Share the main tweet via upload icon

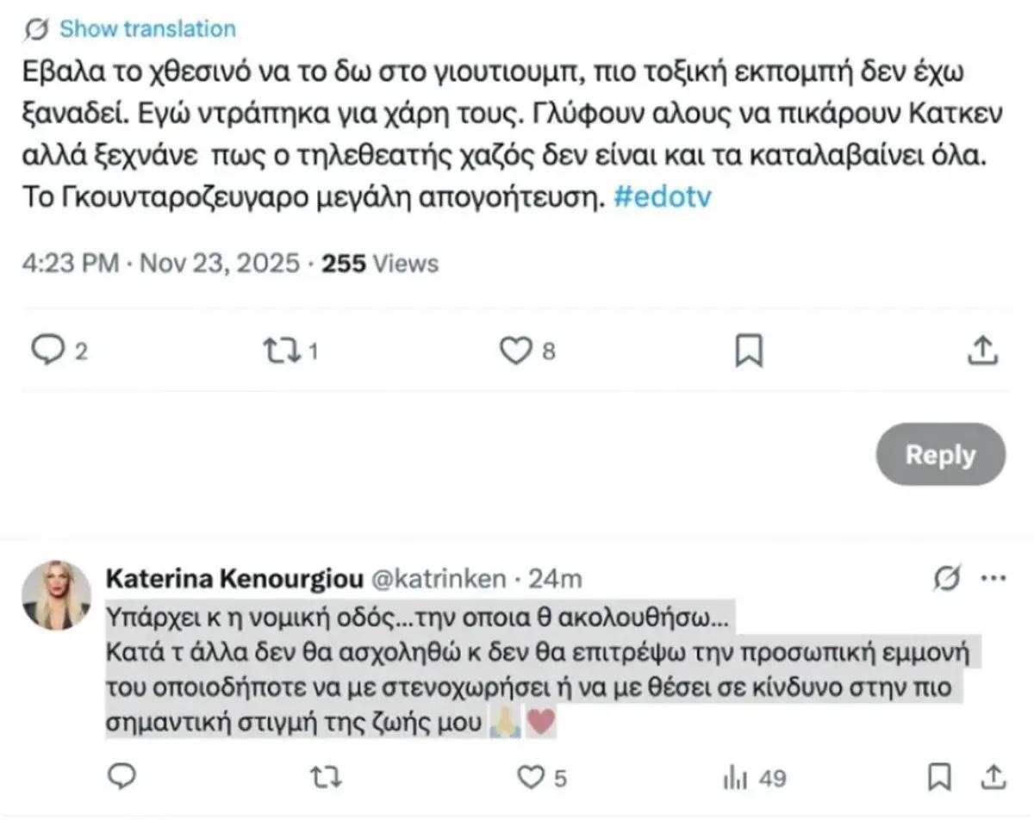pos(981,350)
